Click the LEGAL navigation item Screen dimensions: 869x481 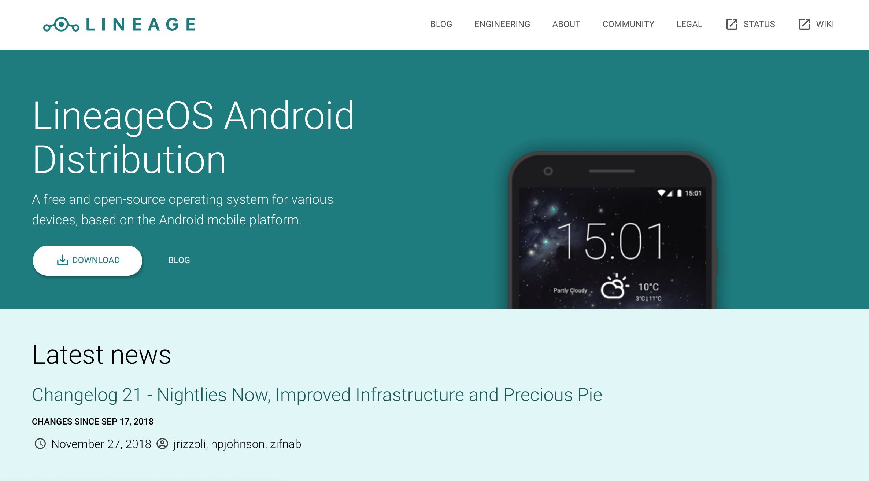[689, 24]
